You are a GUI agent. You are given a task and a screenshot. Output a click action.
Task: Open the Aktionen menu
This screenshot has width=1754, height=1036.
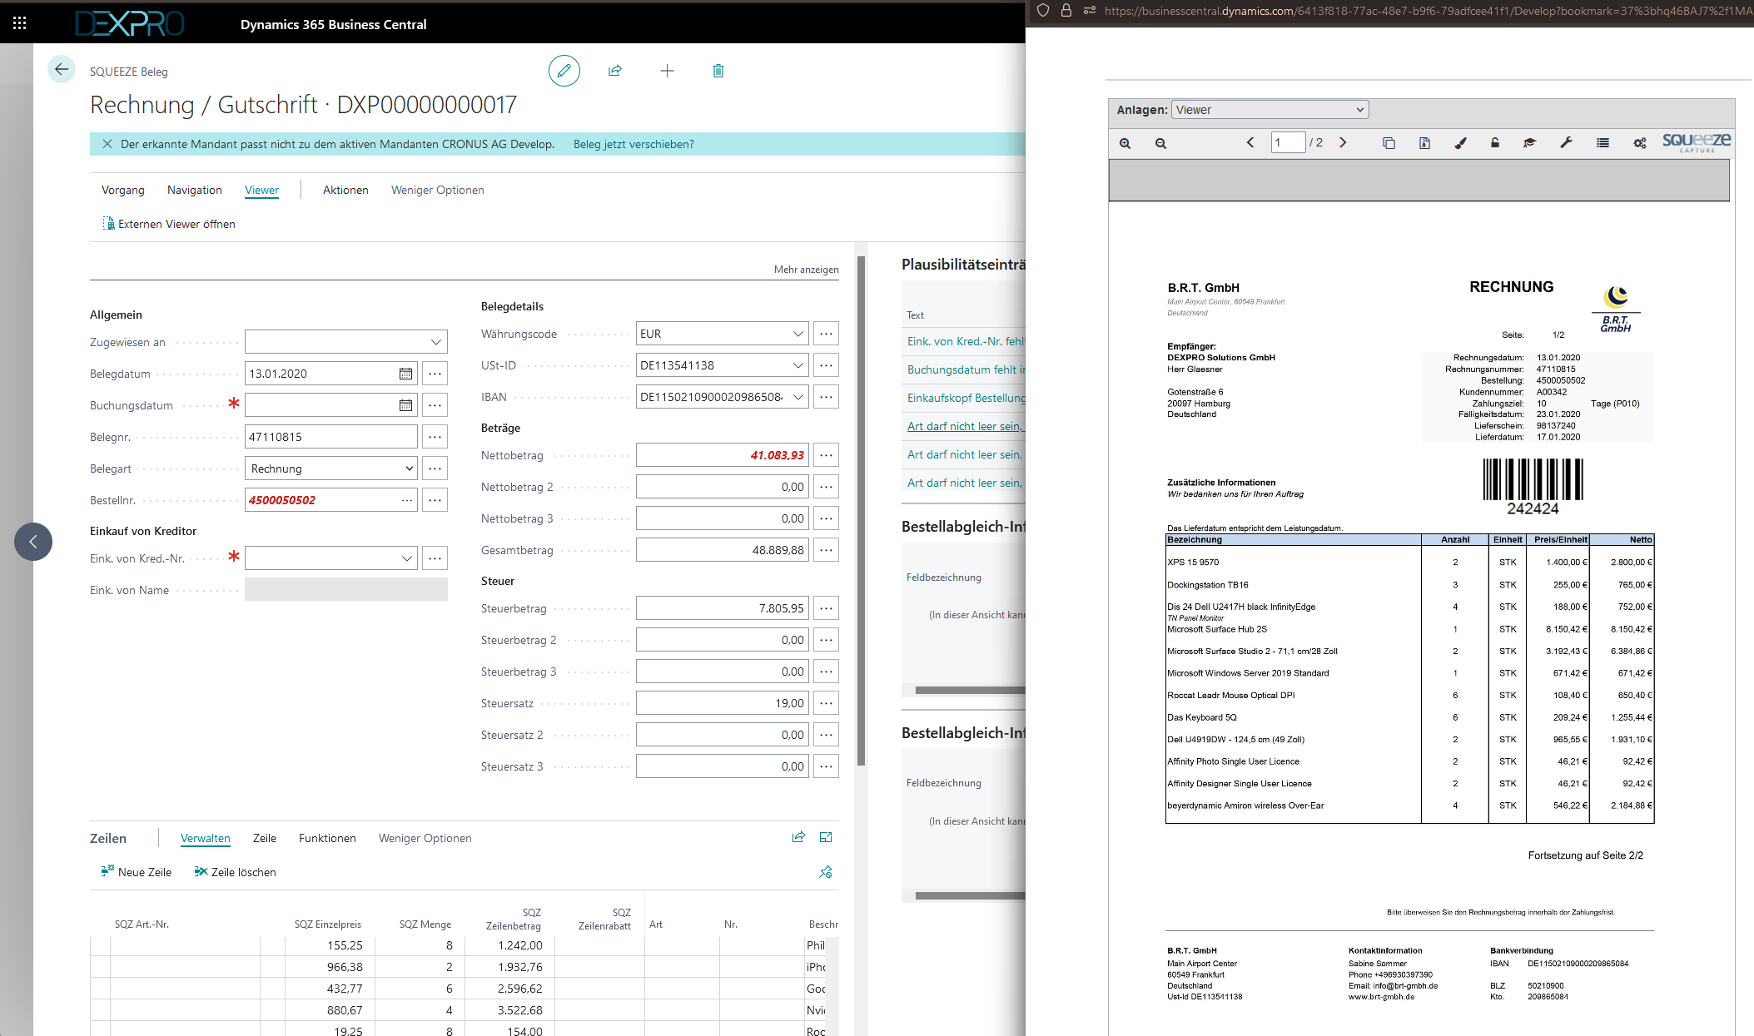coord(345,190)
